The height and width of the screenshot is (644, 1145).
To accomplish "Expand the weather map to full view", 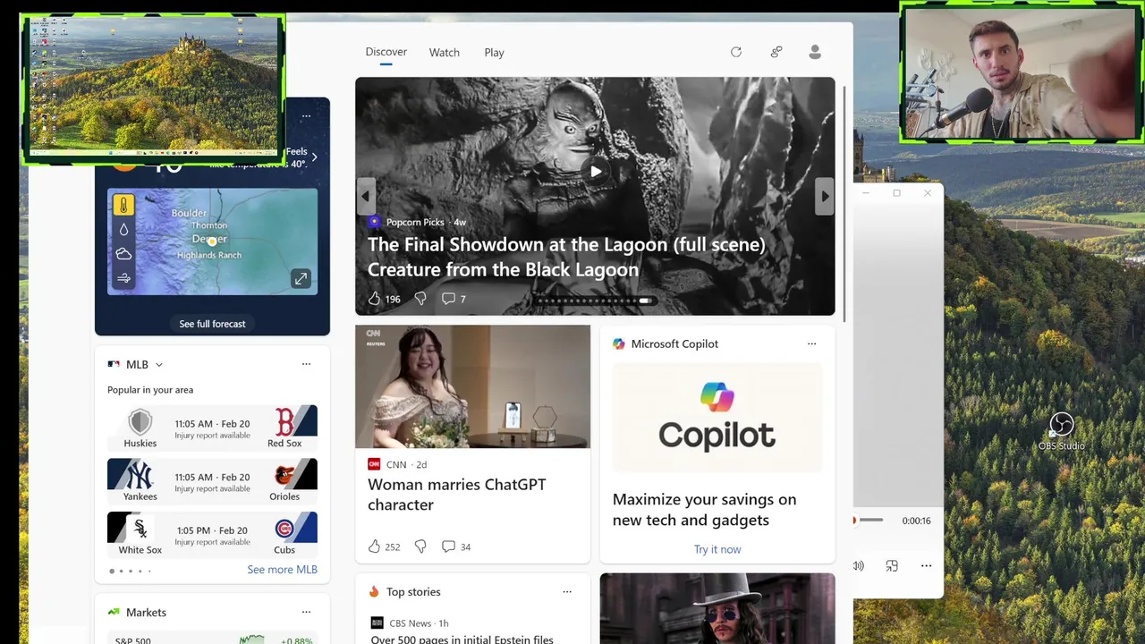I will 301,279.
